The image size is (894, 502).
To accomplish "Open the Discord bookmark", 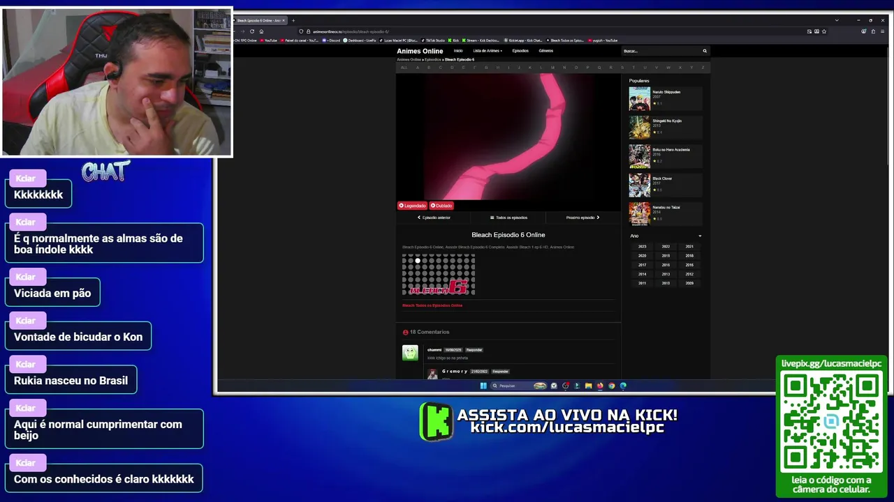I will coord(332,40).
